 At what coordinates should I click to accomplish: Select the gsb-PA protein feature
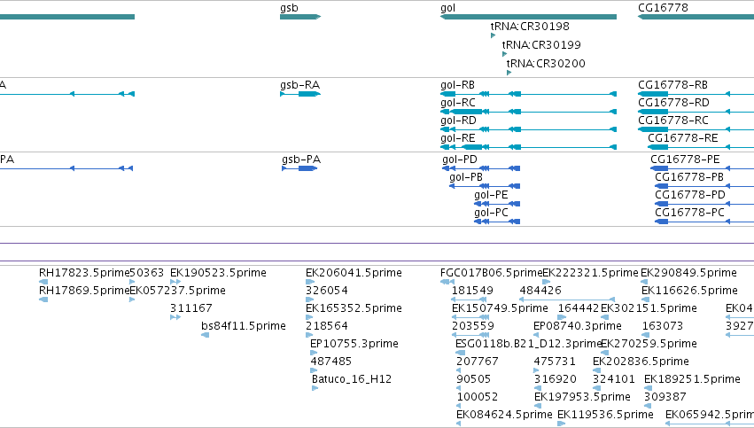pos(299,168)
